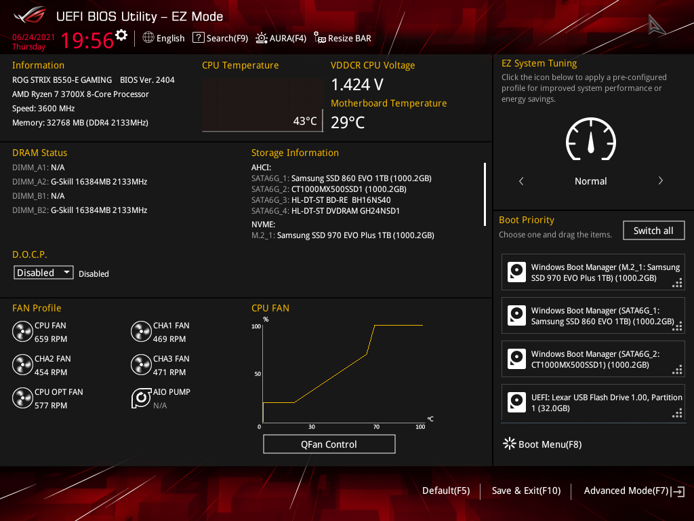
Task: Click the SATA6G_2 Windows Boot Manager disk icon
Action: [516, 359]
